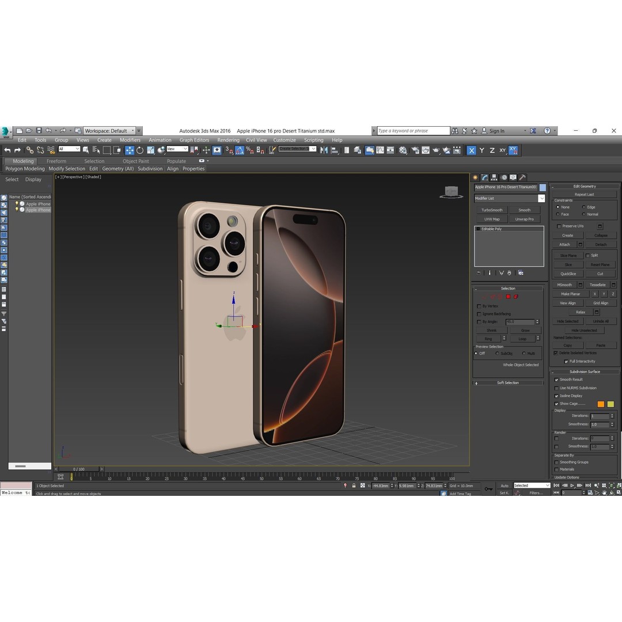Restrict transform to Y axis
Screen dimensions: 622x622
482,150
